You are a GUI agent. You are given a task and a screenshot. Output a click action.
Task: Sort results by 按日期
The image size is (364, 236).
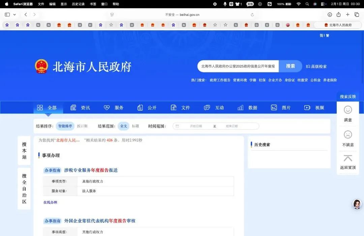click(82, 126)
